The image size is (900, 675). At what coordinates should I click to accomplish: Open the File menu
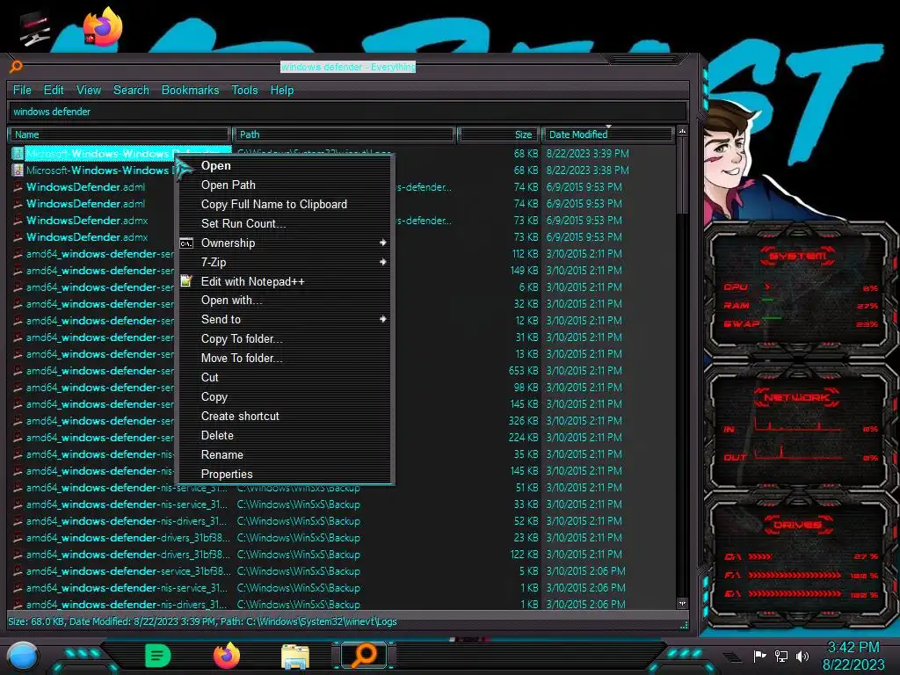point(22,91)
